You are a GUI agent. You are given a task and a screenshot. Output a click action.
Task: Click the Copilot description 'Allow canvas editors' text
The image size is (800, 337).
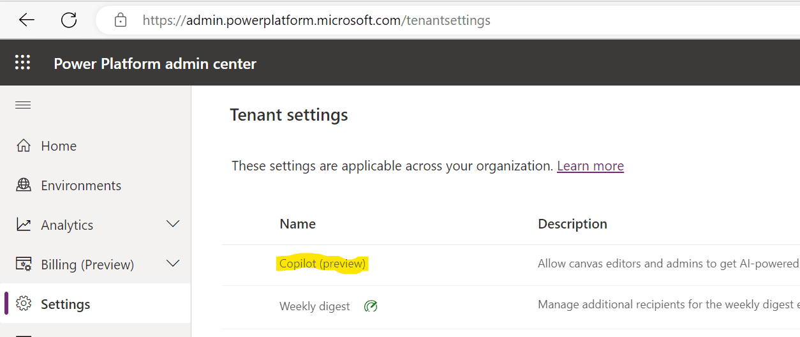[x=668, y=264]
